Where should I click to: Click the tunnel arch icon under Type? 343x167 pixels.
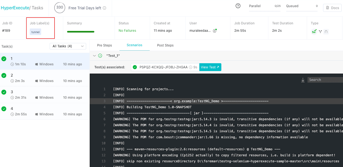coord(326,32)
